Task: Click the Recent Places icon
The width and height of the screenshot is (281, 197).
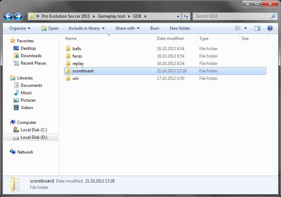Action: (16, 63)
